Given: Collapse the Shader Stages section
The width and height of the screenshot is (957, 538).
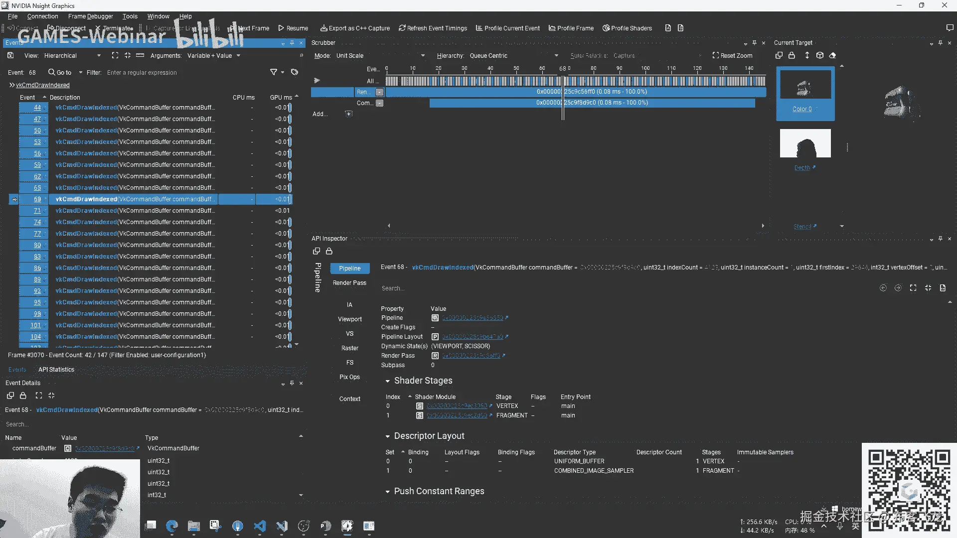Looking at the screenshot, I should [387, 381].
